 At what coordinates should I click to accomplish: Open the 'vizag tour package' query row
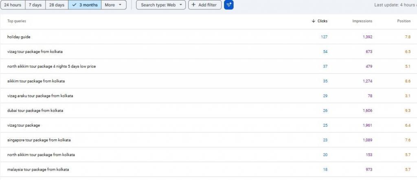click(x=208, y=125)
